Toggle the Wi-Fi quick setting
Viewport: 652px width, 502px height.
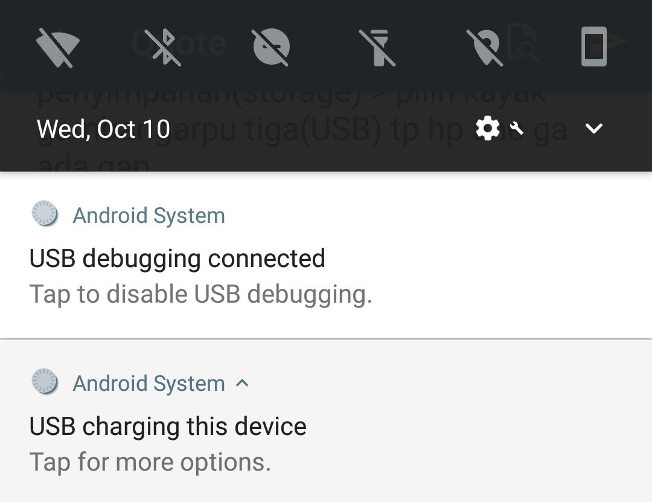click(57, 48)
